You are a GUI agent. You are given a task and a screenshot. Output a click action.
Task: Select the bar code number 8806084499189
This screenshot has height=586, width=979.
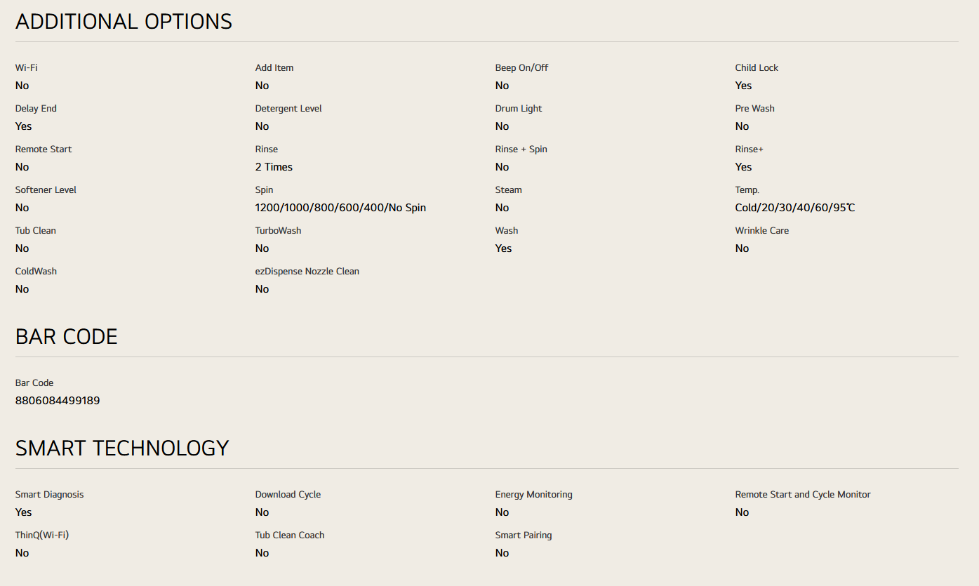pos(58,401)
